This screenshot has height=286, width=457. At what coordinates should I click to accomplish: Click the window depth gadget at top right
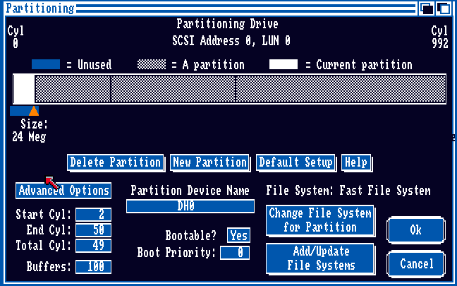pyautogui.click(x=444, y=8)
